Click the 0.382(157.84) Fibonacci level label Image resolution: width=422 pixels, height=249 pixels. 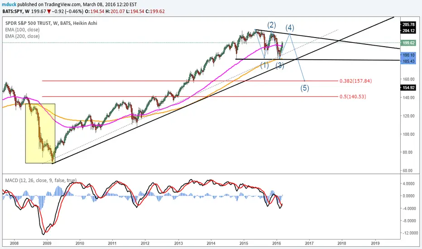tap(355, 81)
